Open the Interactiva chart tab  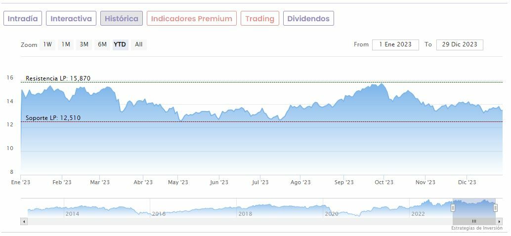71,19
